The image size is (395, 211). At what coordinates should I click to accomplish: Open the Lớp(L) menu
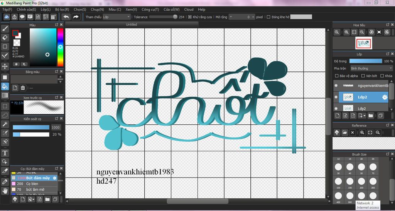tap(46, 9)
